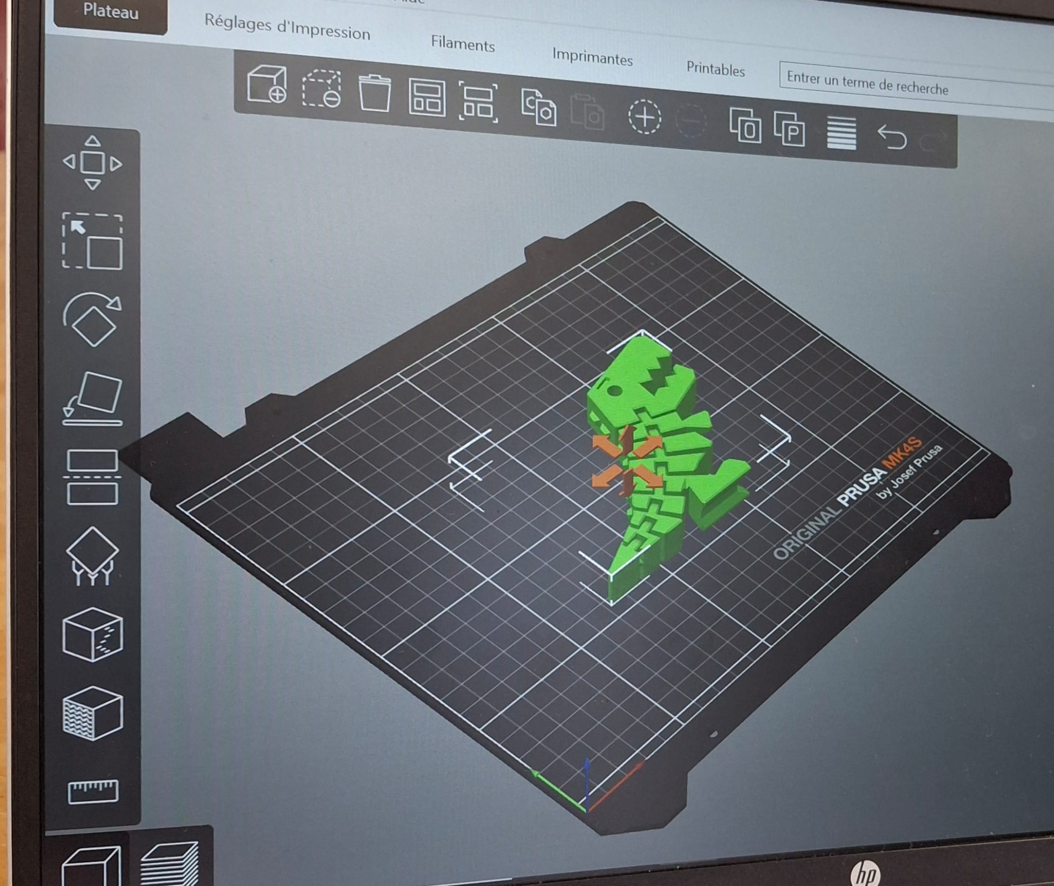Select the Paint-on supports tool

pyautogui.click(x=93, y=557)
